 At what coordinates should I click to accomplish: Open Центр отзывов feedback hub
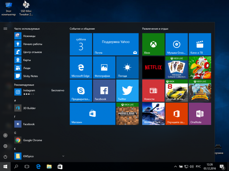(x=40, y=52)
